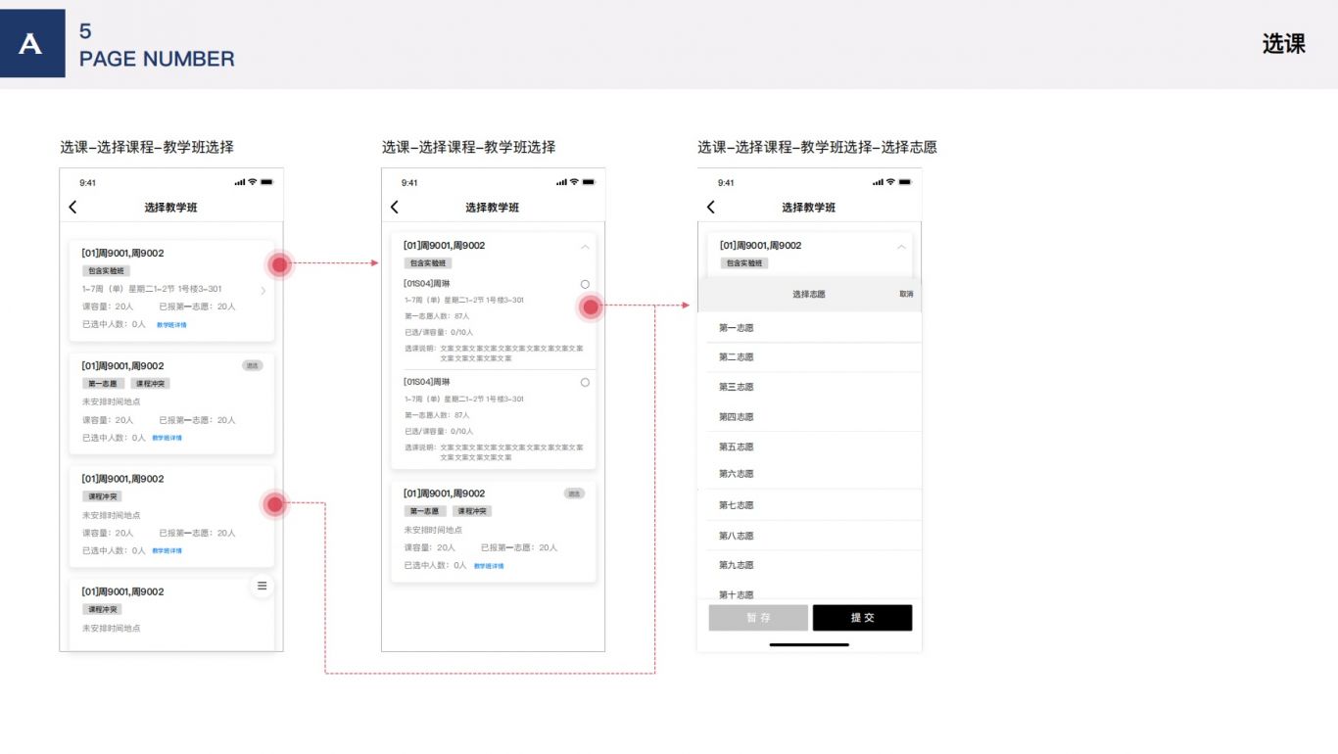Click the 第一志愿 tag in the first mockup
This screenshot has height=754, width=1338.
click(x=103, y=384)
